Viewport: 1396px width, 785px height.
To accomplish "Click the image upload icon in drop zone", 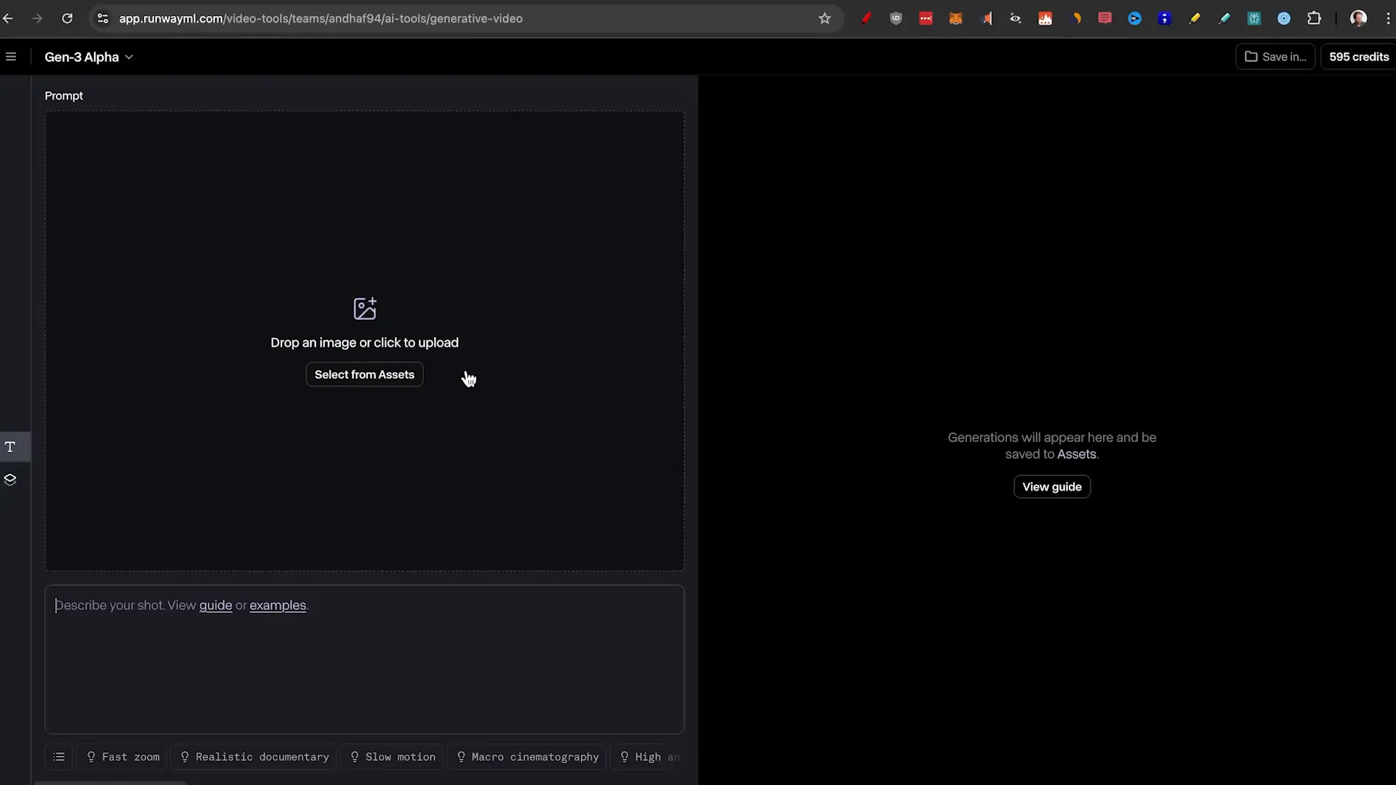I will pos(364,308).
